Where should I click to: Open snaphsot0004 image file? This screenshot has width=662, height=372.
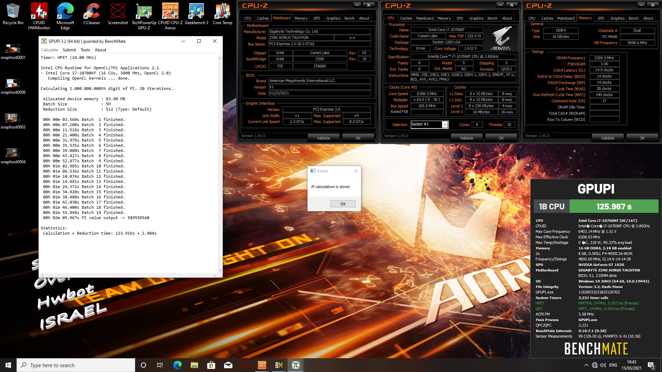coord(13,156)
